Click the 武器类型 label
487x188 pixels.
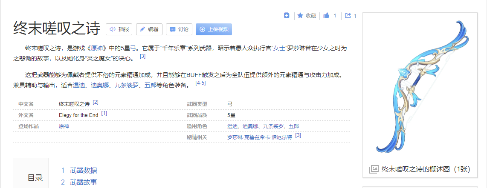click(197, 104)
